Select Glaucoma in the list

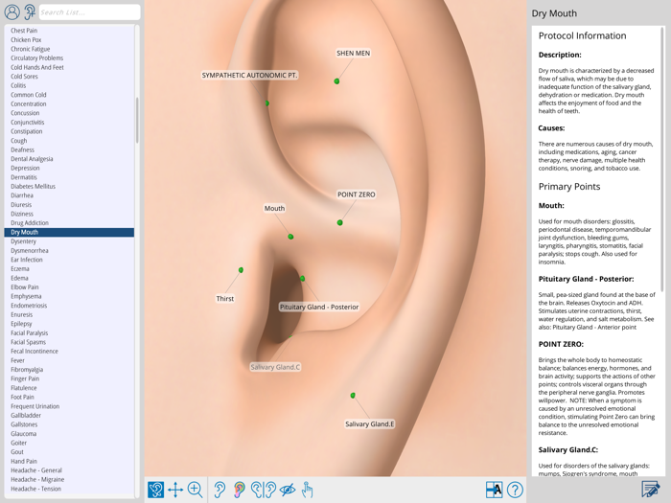coord(69,434)
